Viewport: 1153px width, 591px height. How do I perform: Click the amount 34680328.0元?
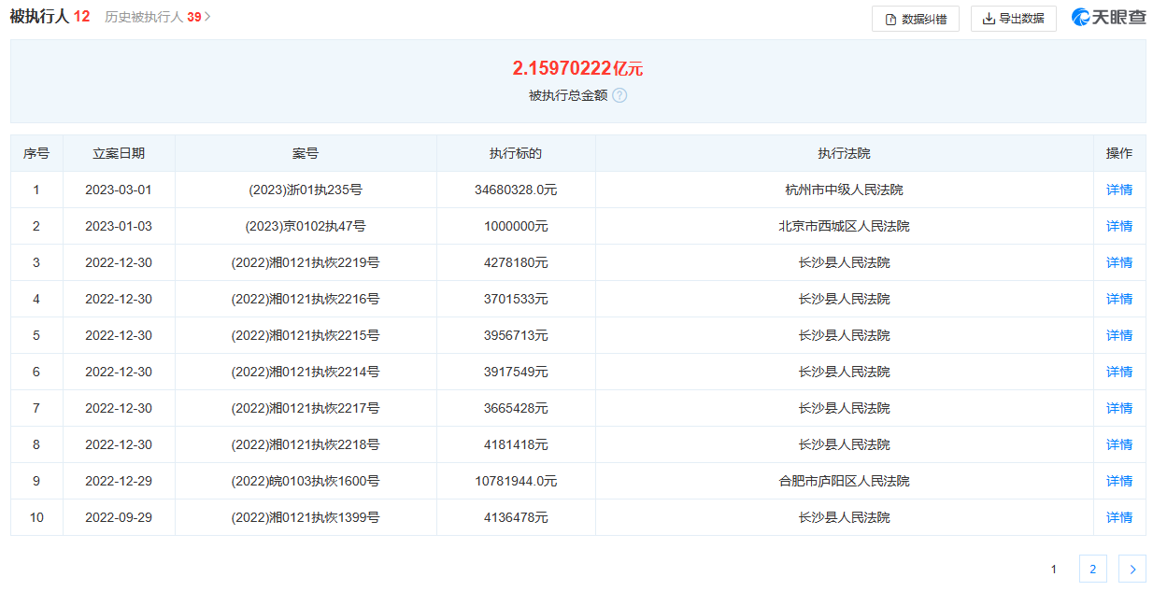click(x=516, y=190)
